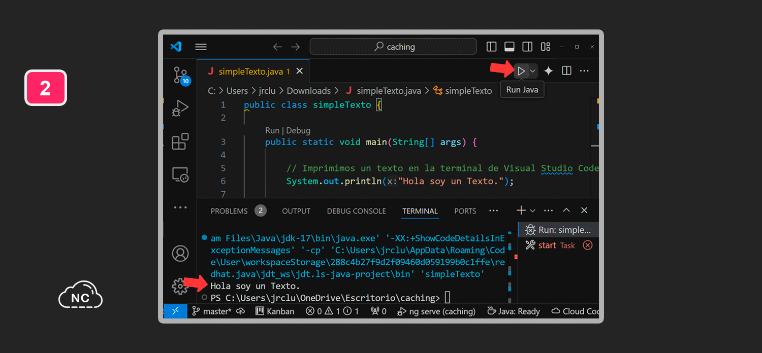The image size is (762, 353).
Task: Click the master* branch in status bar
Action: tap(212, 311)
